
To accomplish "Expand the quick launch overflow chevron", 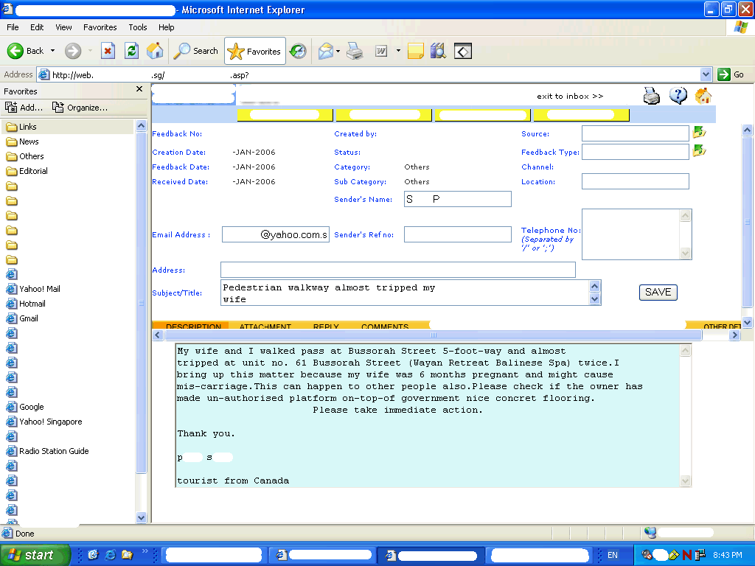I will click(145, 551).
